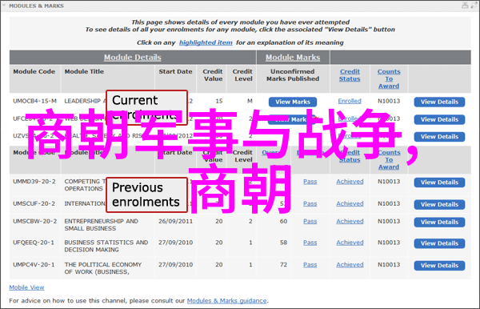Click the Pass result for UMSCUF-20-2
The height and width of the screenshot is (309, 480).
click(310, 203)
